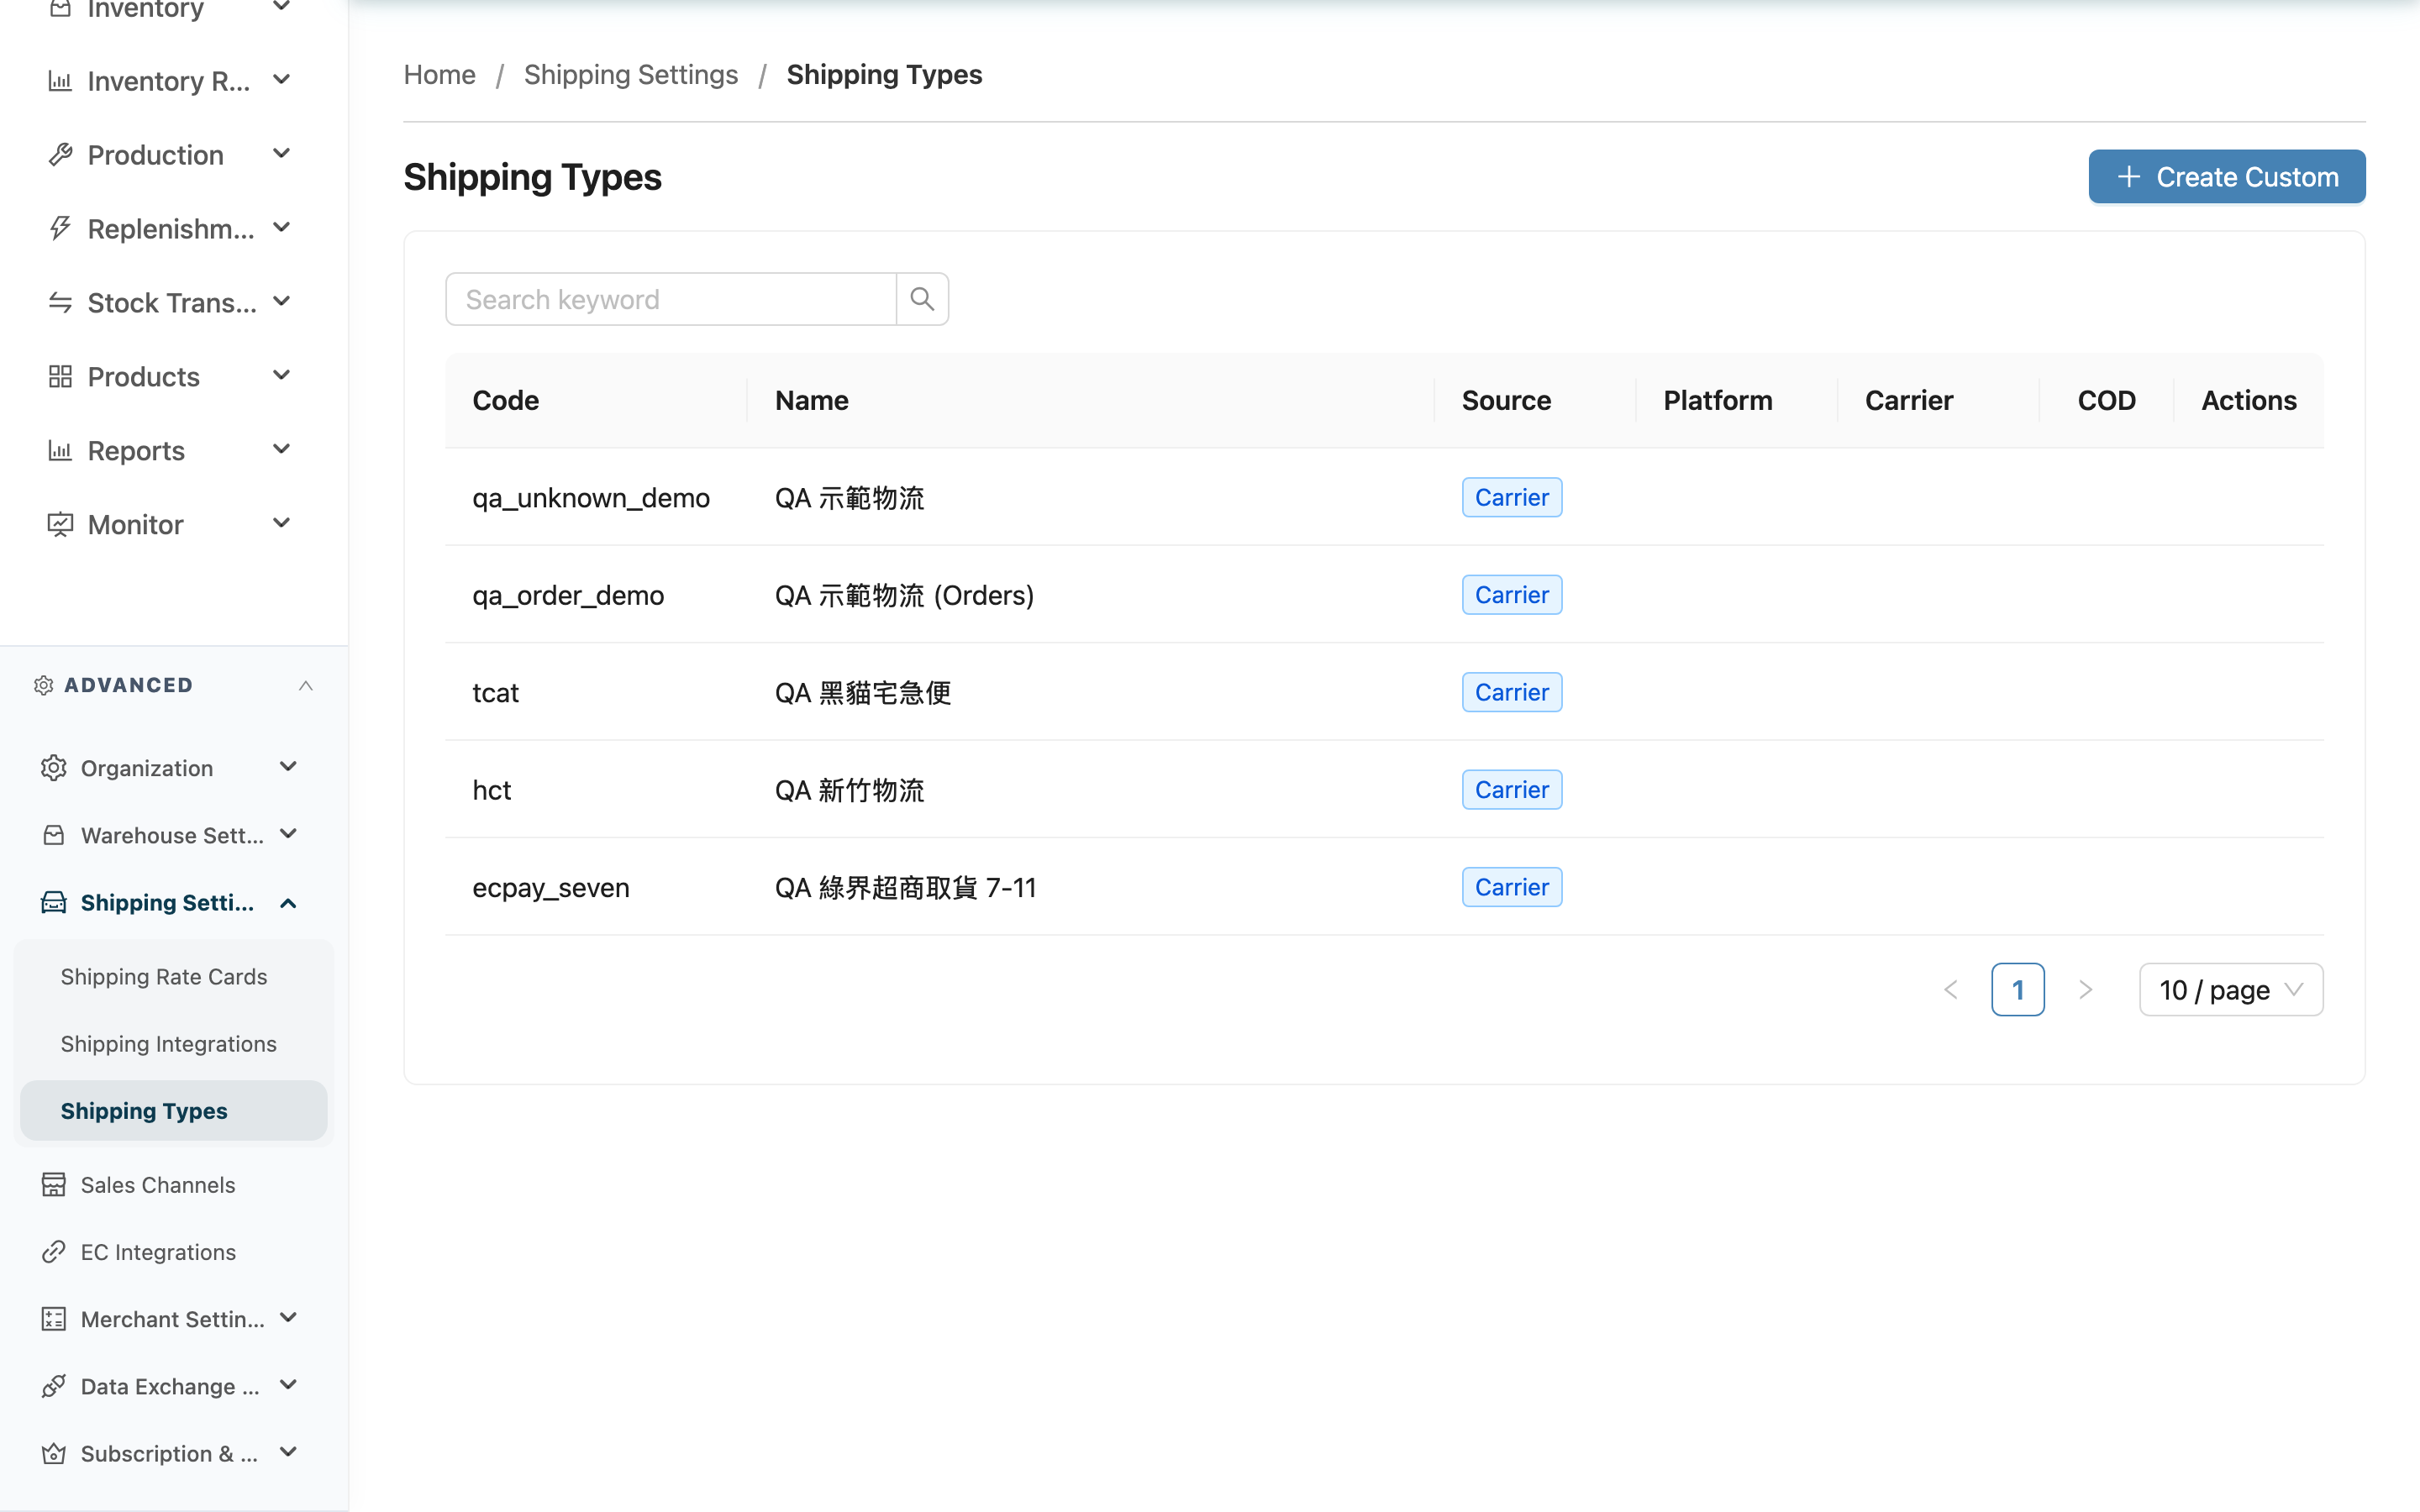
Task: Click the COD column header
Action: coord(2107,401)
